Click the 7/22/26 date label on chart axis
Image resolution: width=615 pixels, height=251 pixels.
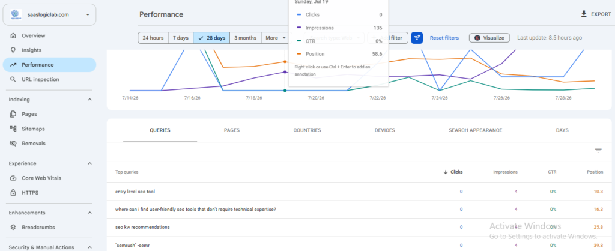click(x=378, y=98)
